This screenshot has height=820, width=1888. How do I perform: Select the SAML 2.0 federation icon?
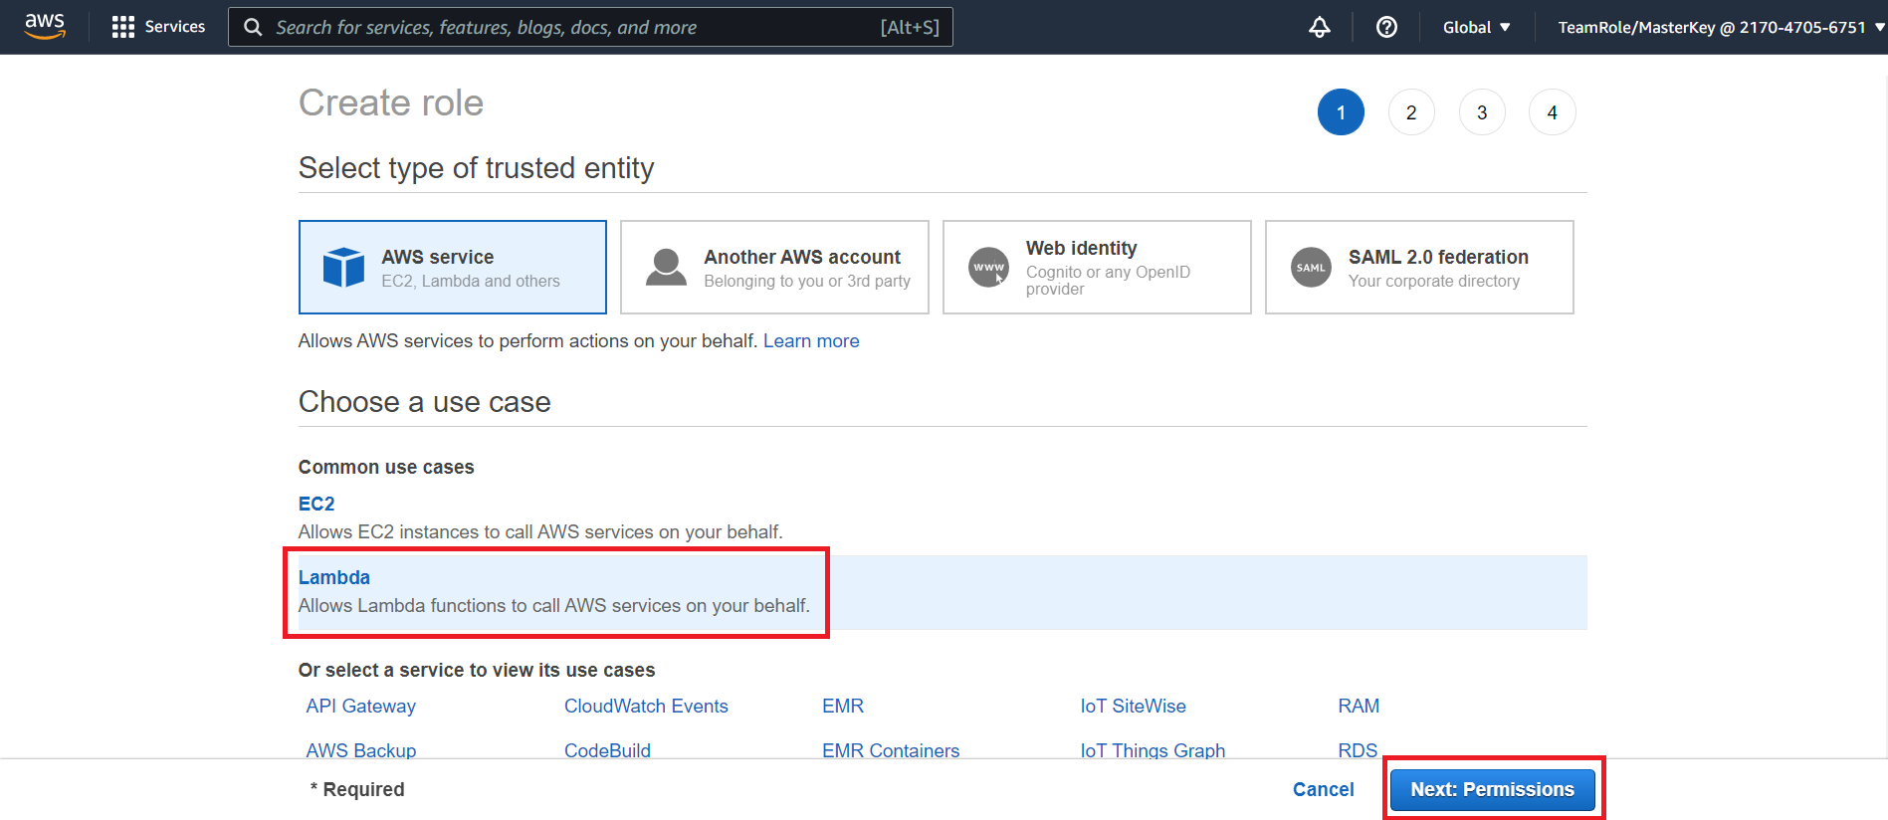point(1311,267)
